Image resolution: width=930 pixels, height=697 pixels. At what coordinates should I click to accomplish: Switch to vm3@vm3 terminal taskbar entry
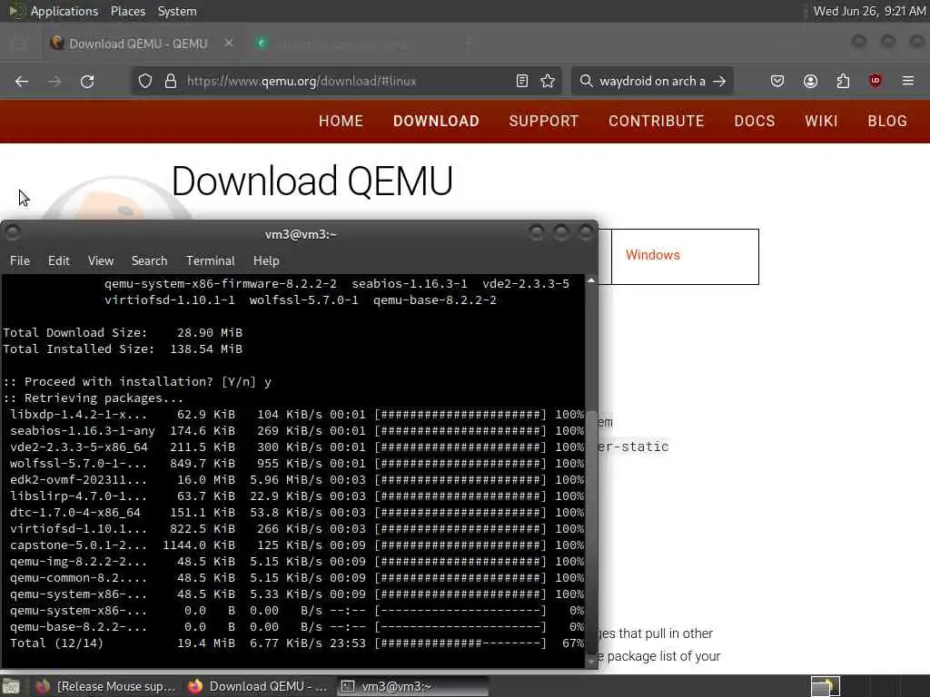tap(413, 686)
